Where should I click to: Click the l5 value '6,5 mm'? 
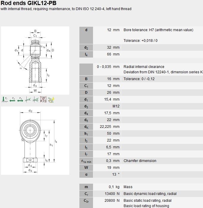[113, 147]
